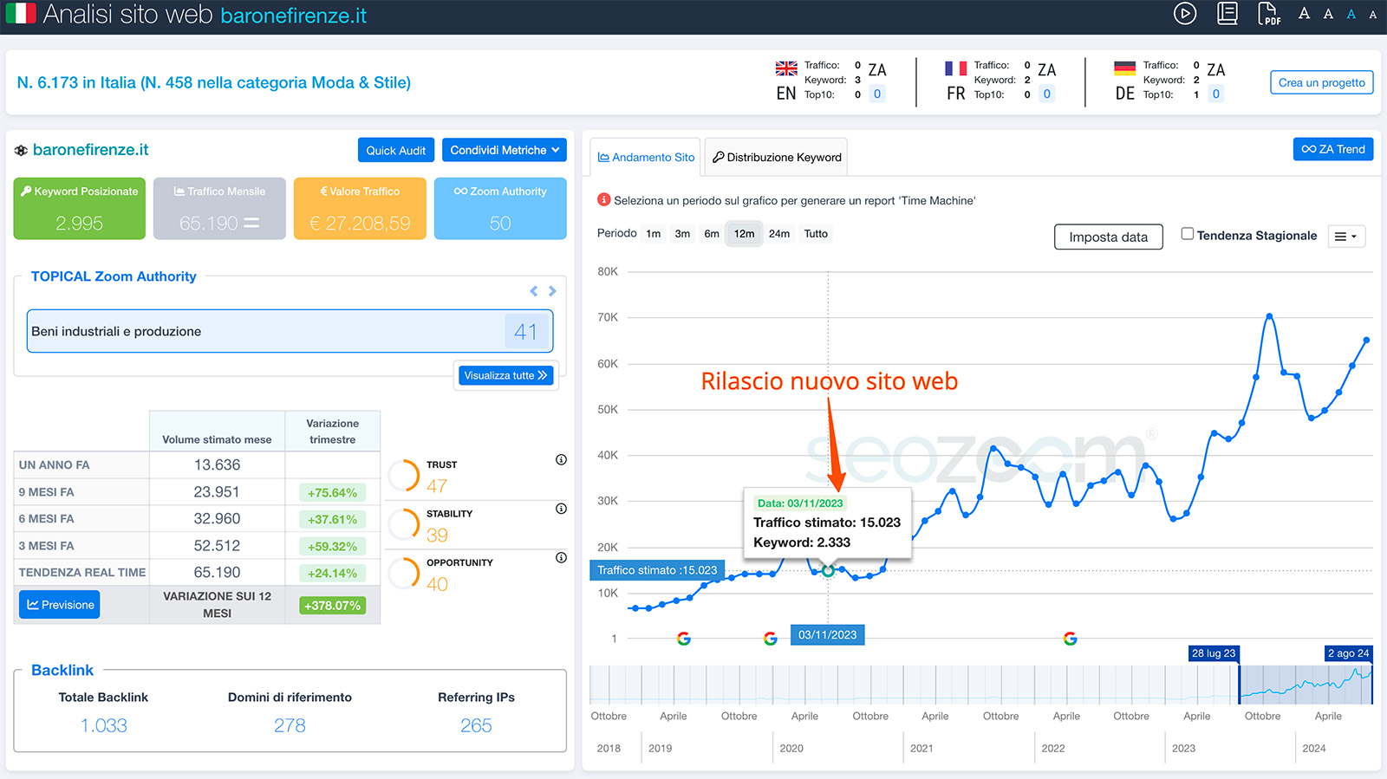Click the Crea un progetto button

coord(1321,82)
